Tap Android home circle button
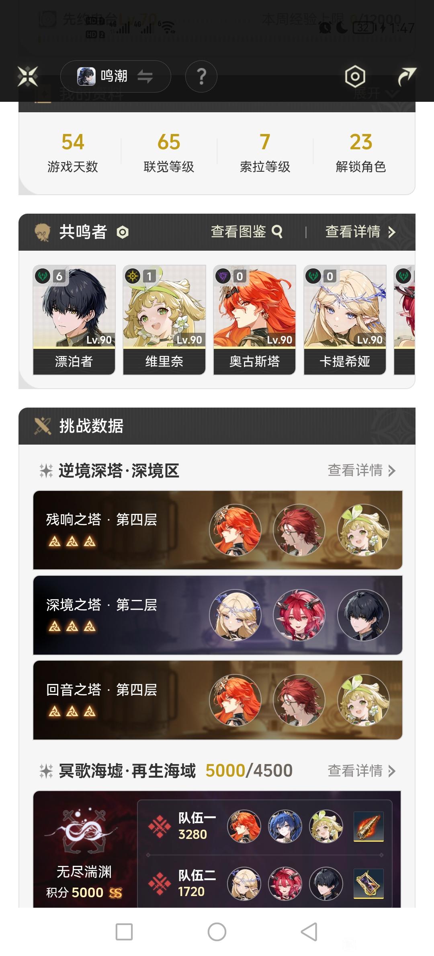The height and width of the screenshot is (956, 434). (217, 932)
